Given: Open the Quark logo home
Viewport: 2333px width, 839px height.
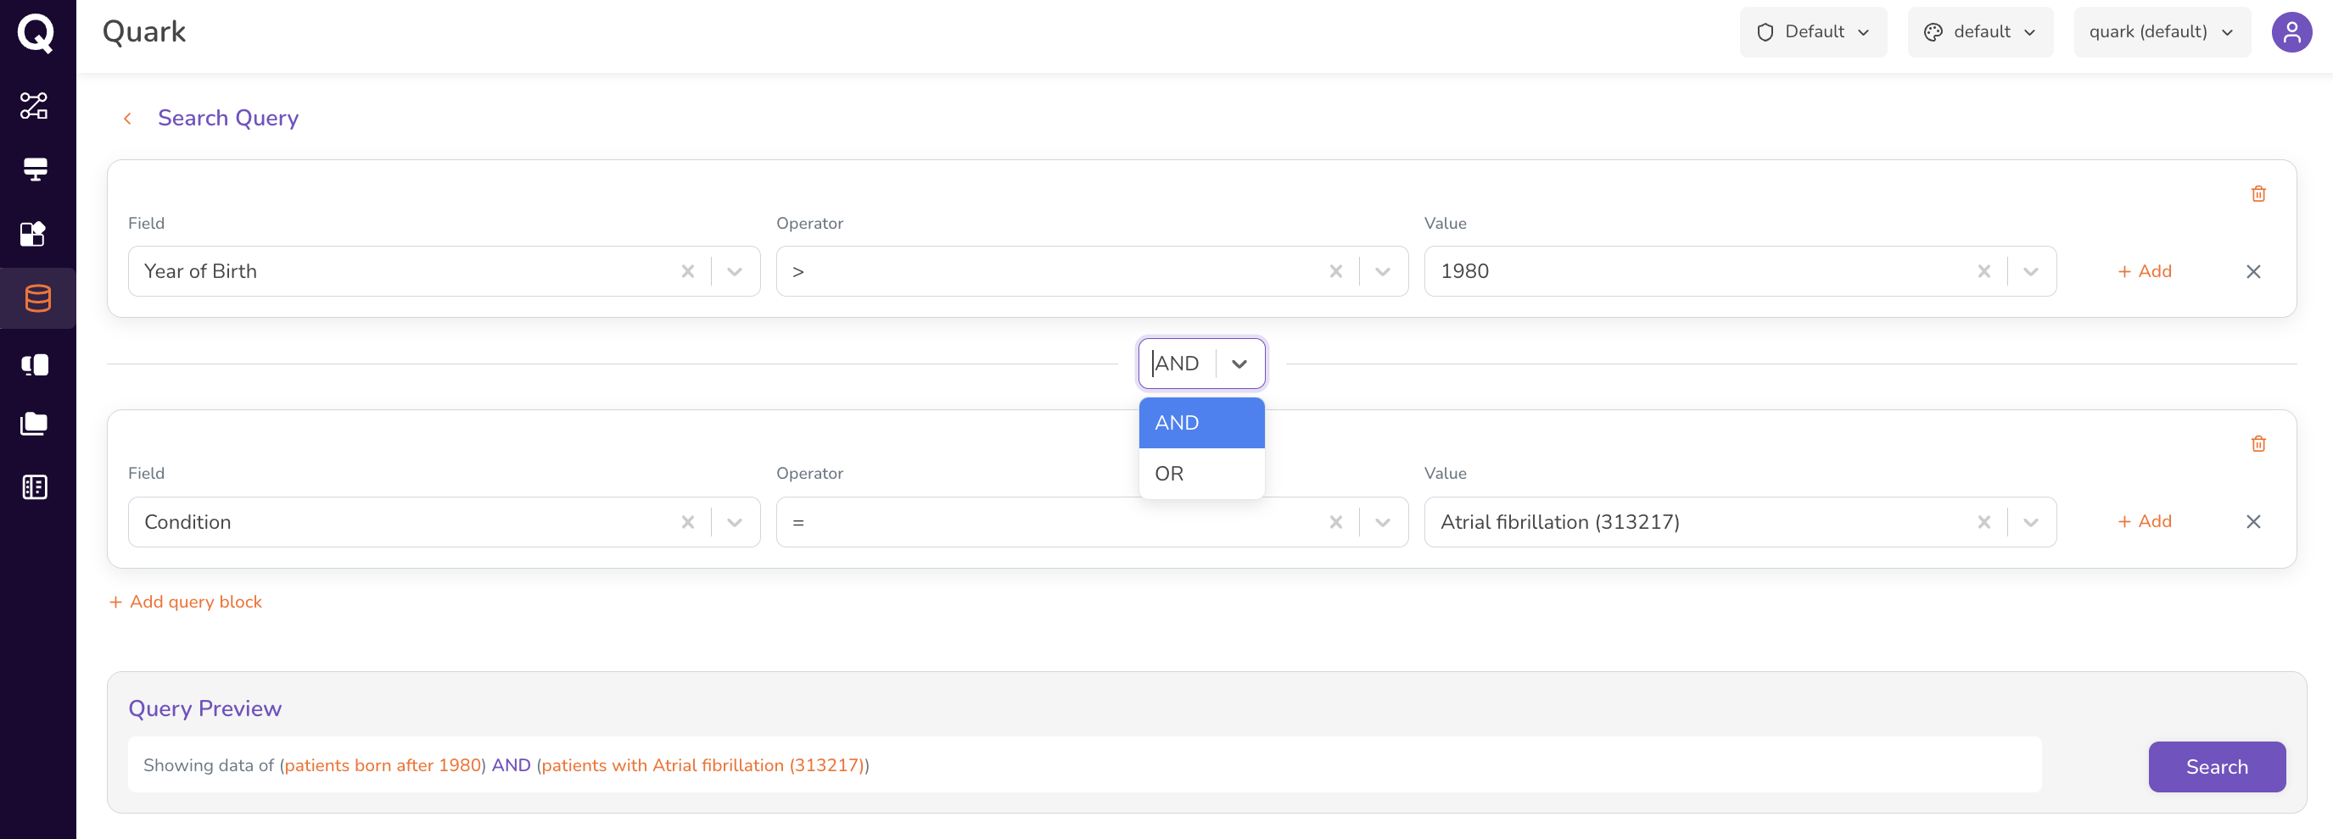Looking at the screenshot, I should click(36, 34).
